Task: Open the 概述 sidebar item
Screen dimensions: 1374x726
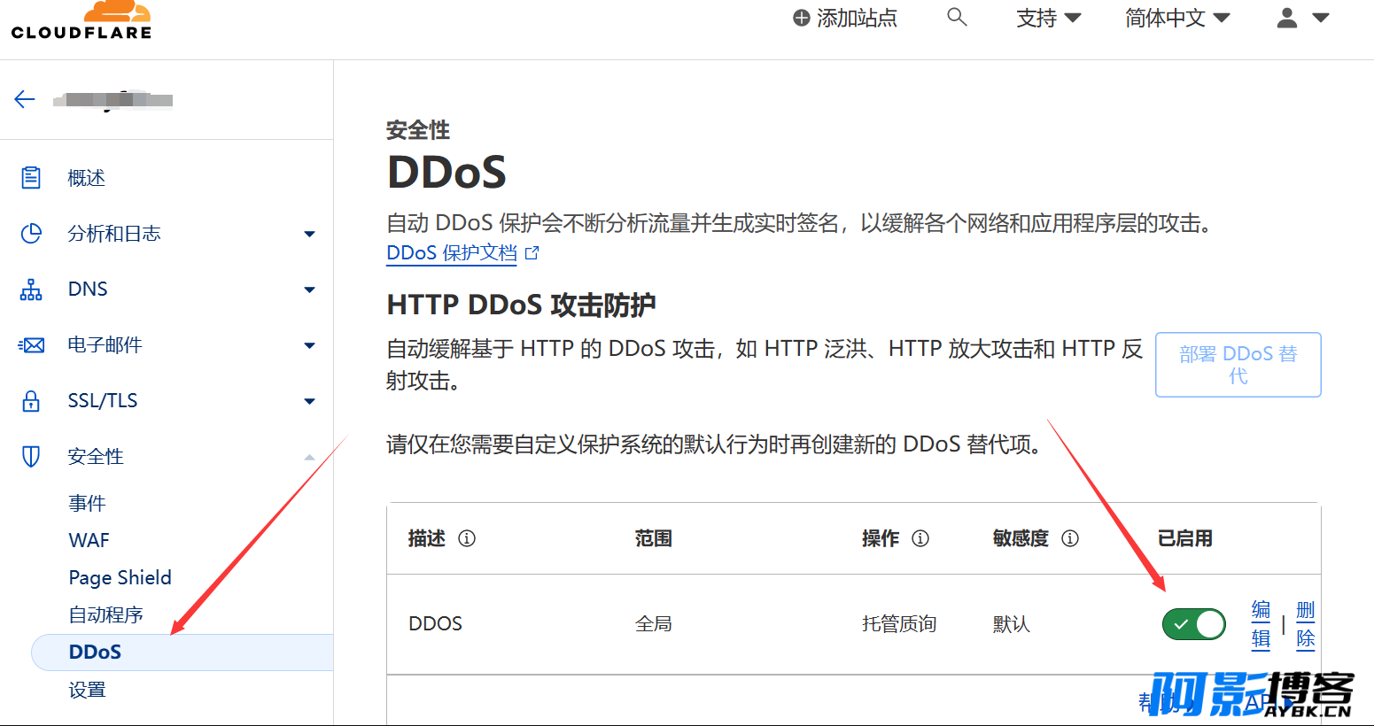Action: 87,178
